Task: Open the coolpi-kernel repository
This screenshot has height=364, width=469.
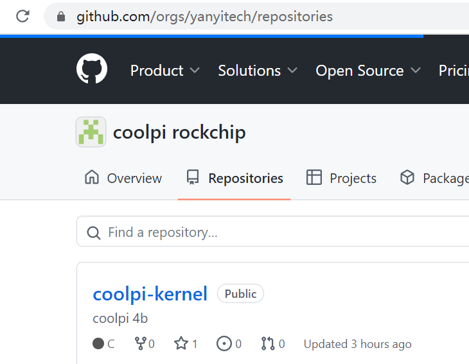Action: pyautogui.click(x=150, y=294)
